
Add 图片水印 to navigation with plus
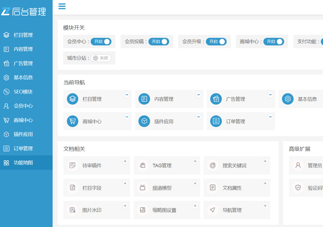click(125, 206)
